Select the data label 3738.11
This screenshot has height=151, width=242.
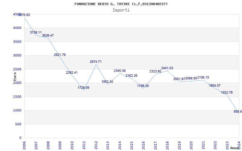(36, 32)
